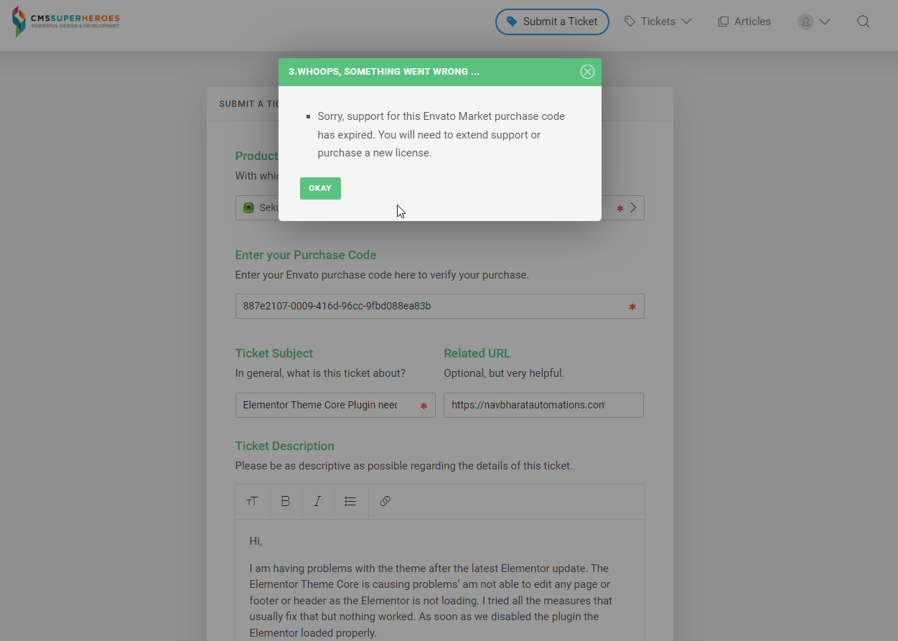Click 'Optional, but very helpful.' hint text
The width and height of the screenshot is (898, 641).
504,373
